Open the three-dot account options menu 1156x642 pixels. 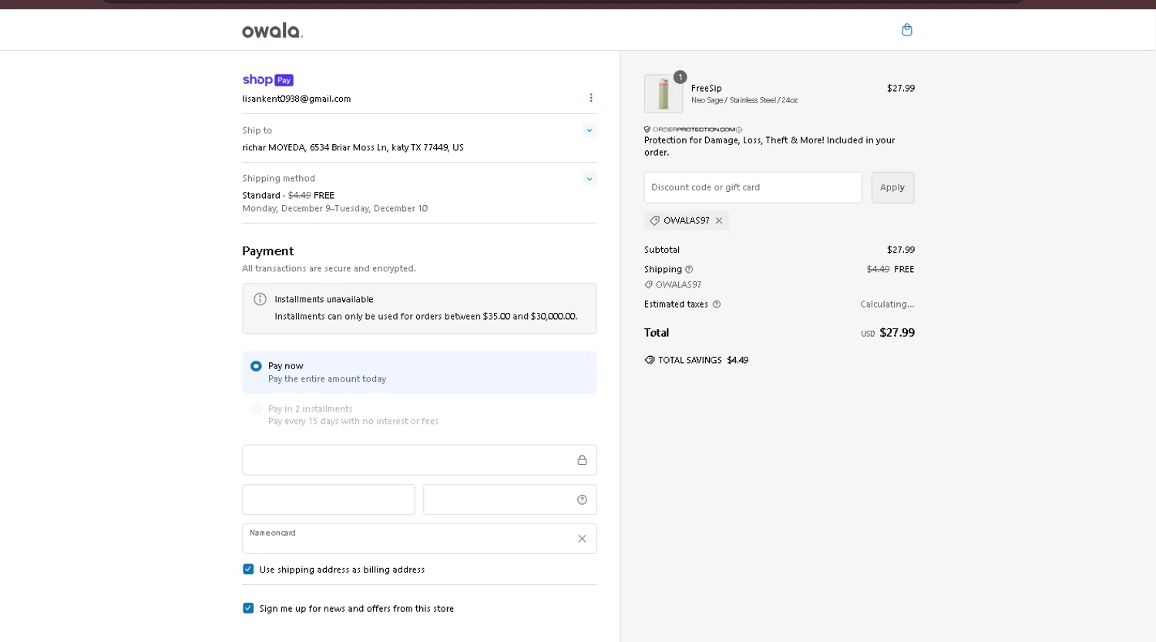point(591,98)
